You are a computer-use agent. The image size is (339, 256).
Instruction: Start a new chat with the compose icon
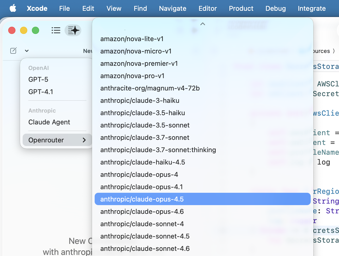[13, 50]
